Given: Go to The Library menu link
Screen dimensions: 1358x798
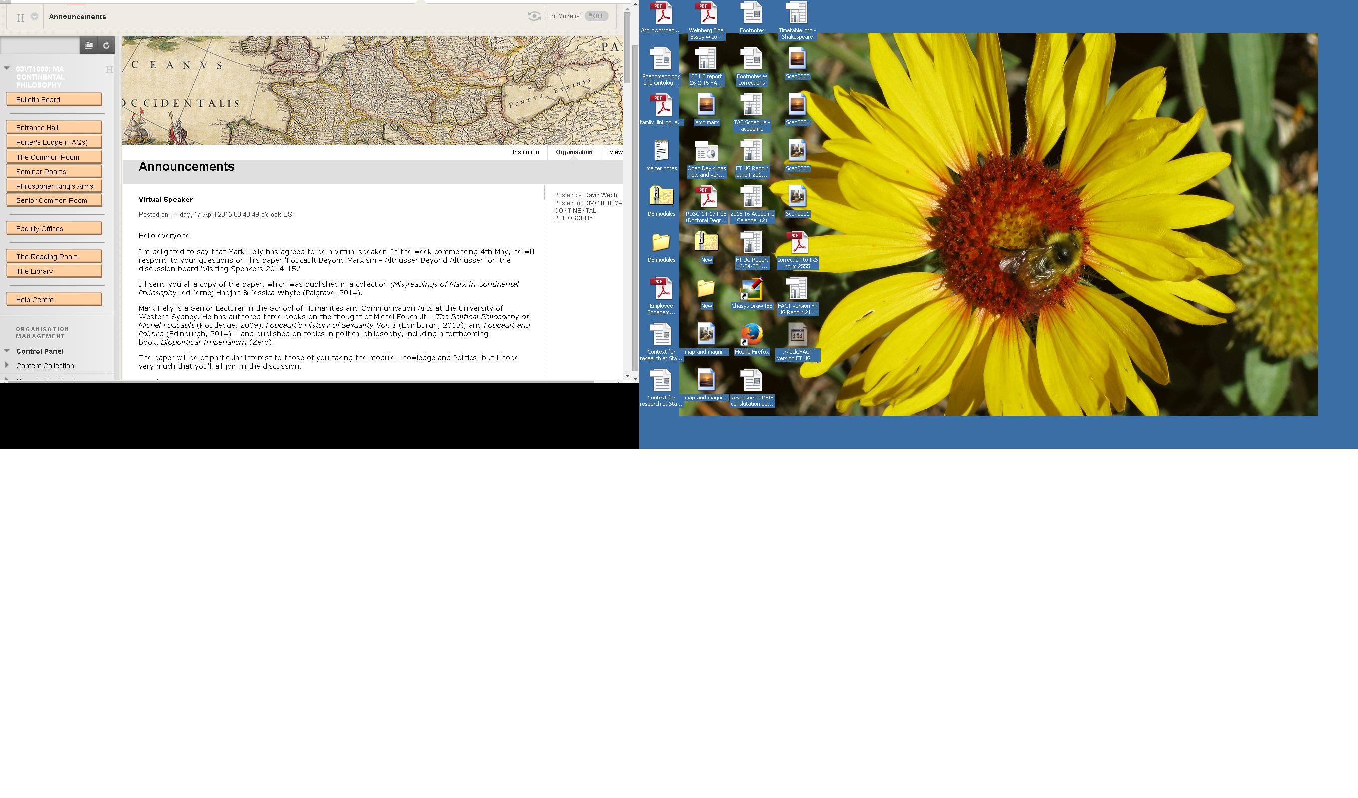Looking at the screenshot, I should point(54,271).
